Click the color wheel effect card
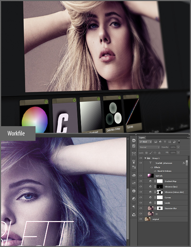 click(x=34, y=117)
